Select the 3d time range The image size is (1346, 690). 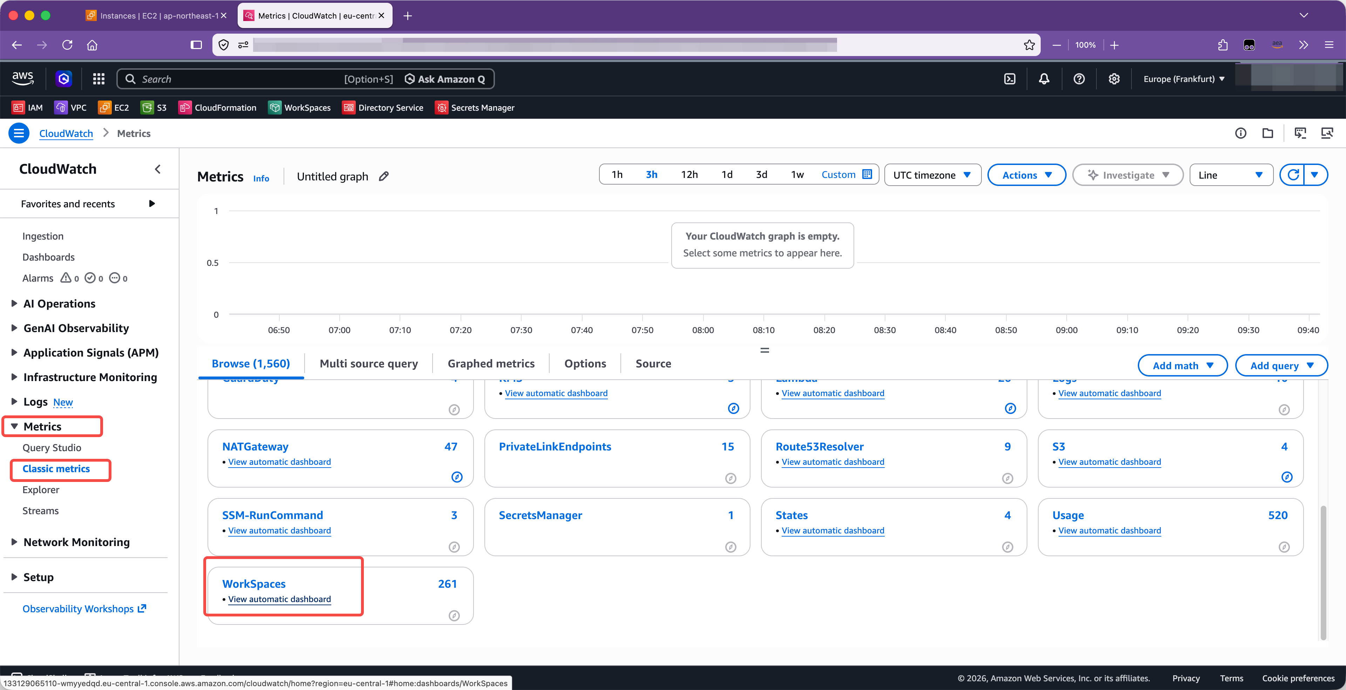tap(761, 174)
